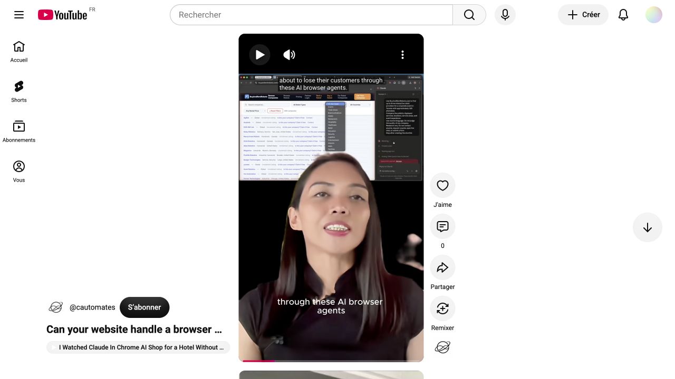Open the hamburger guide menu
675x379 pixels.
point(19,15)
